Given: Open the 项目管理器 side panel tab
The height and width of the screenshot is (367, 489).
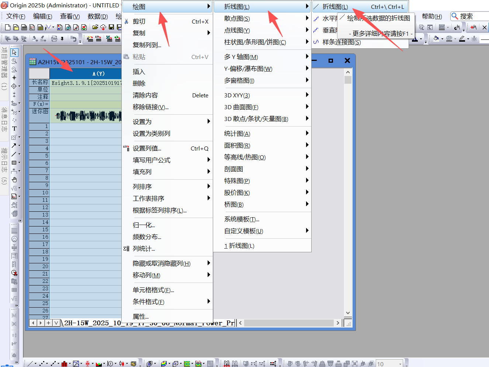Looking at the screenshot, I should (x=4, y=63).
